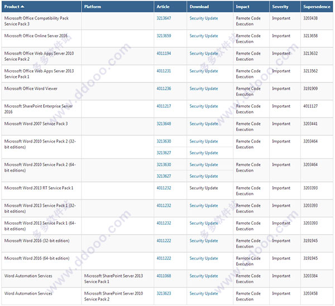Click the ascending sort arrow beside Product
The width and height of the screenshot is (335, 306).
pos(22,7)
